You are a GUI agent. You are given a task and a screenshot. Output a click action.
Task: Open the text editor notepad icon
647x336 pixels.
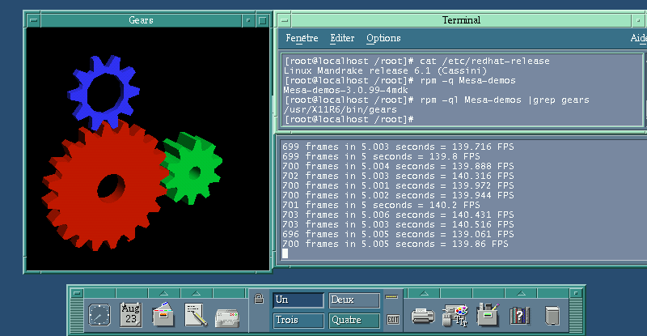(196, 315)
